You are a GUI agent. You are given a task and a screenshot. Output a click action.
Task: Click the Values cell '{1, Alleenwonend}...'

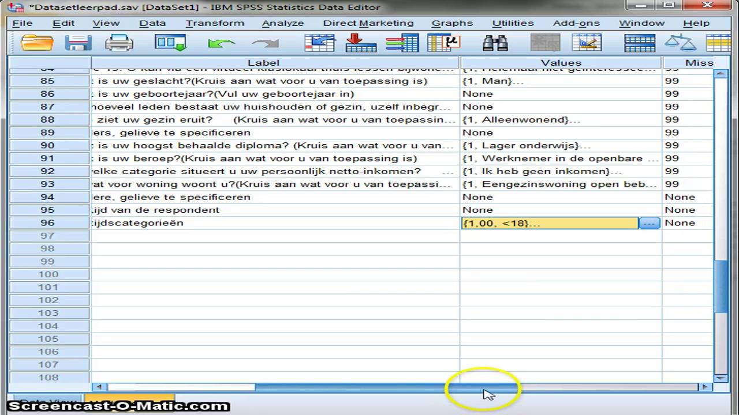tap(561, 119)
